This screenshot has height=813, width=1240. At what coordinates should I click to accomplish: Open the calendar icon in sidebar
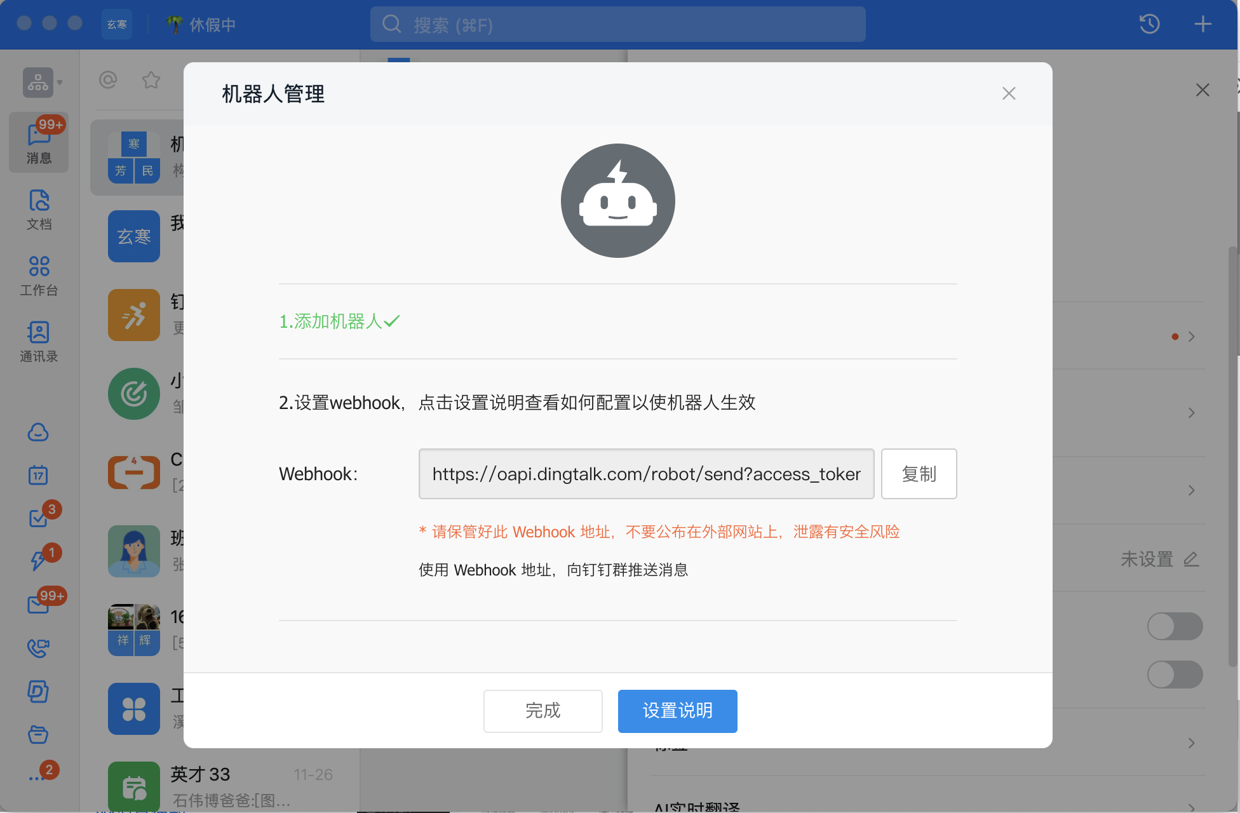[38, 475]
